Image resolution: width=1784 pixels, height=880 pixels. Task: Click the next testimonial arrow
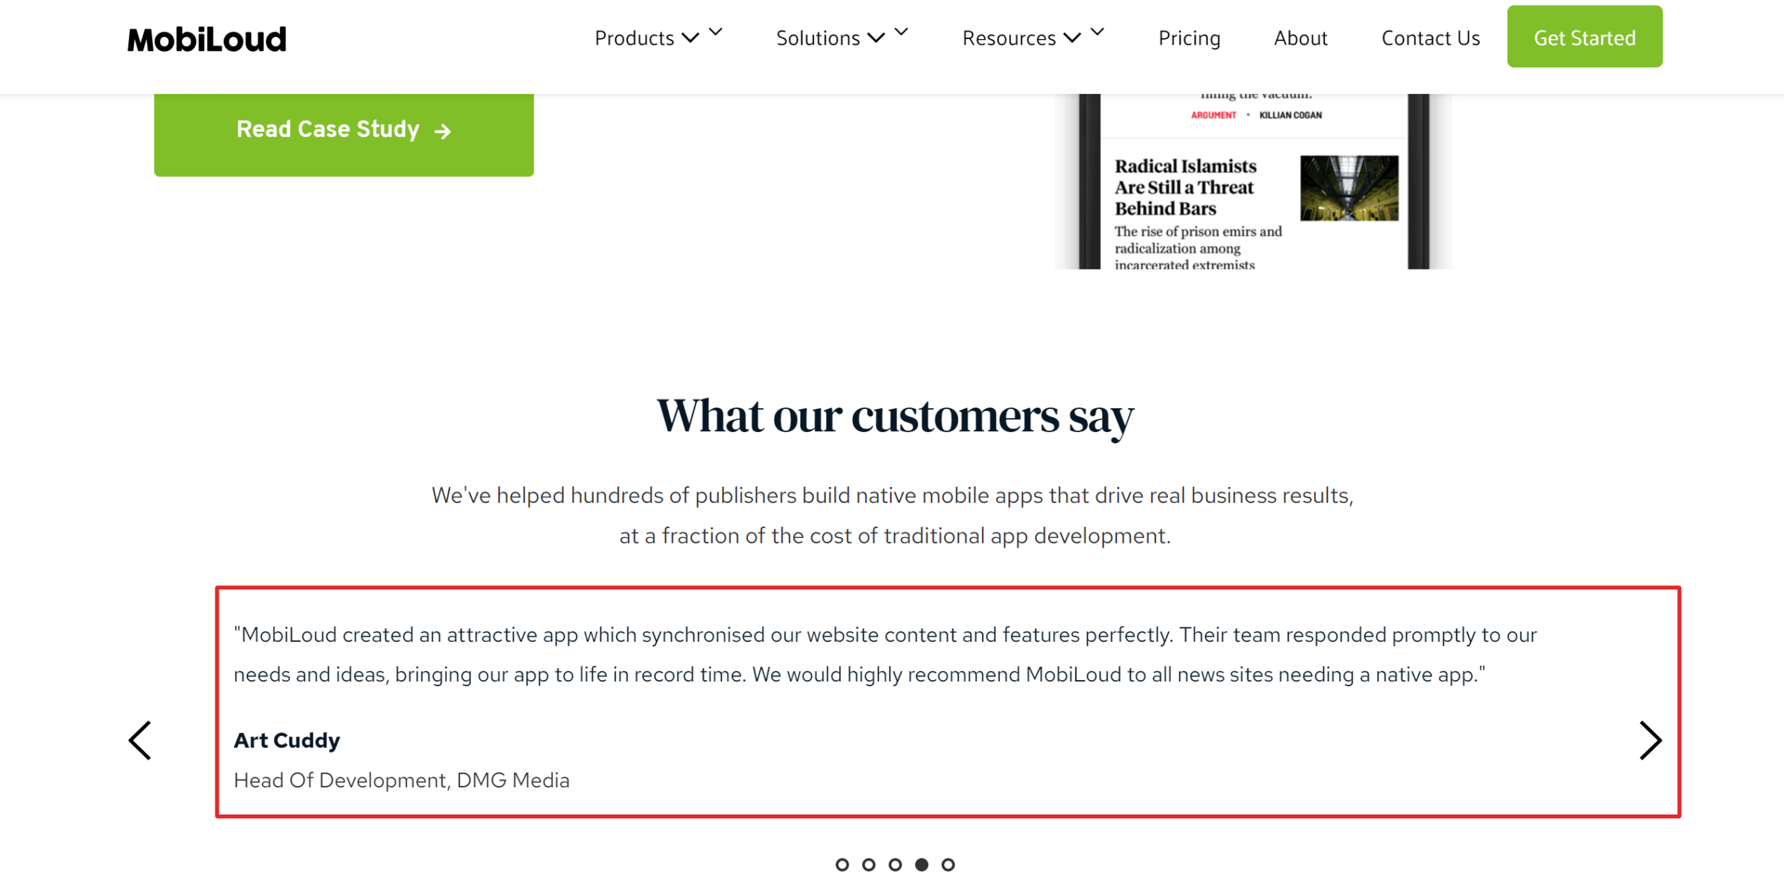coord(1652,739)
